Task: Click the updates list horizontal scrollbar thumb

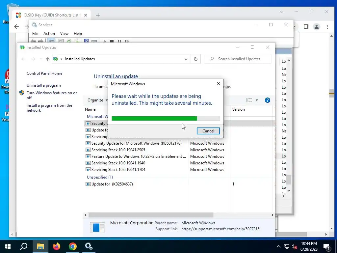Action: (151, 215)
